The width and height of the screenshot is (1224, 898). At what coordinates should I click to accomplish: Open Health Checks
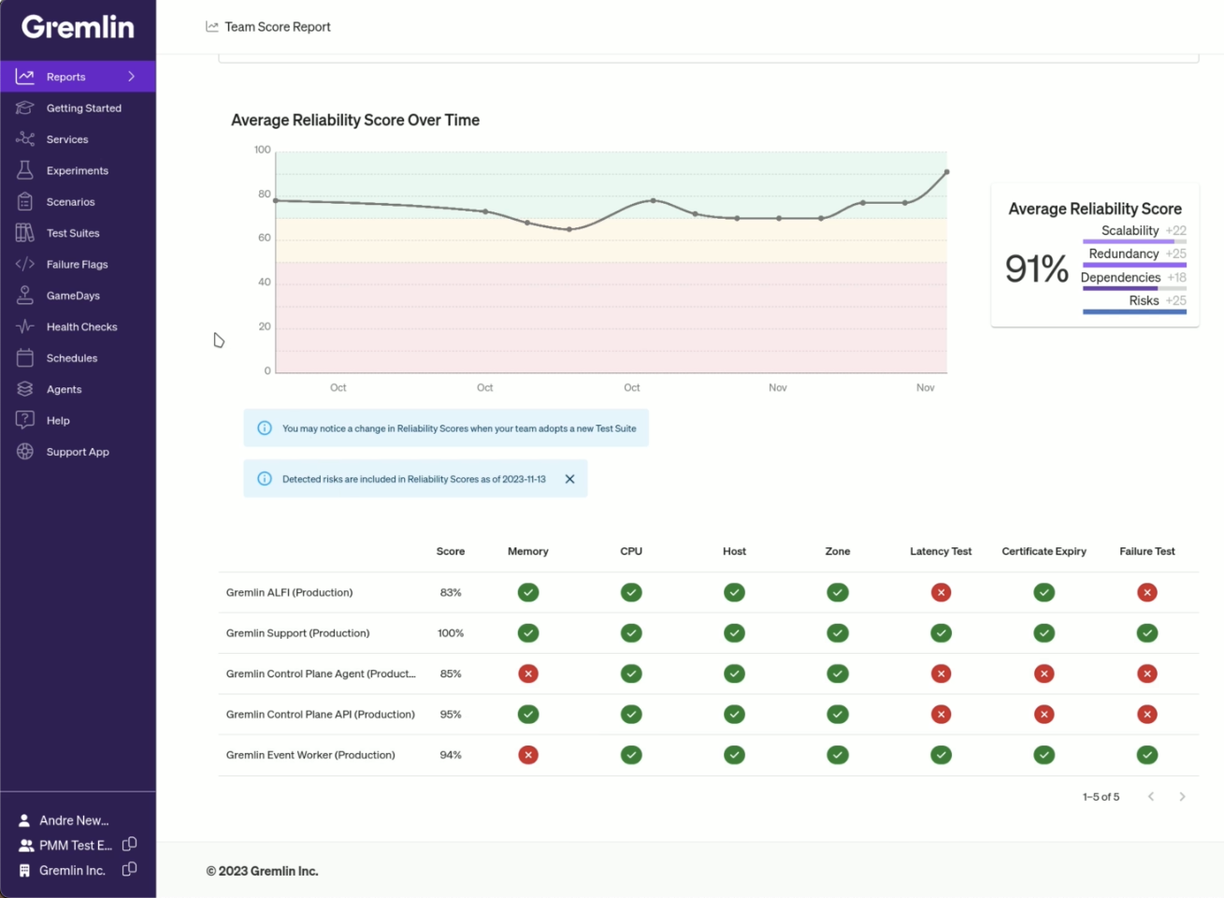point(80,326)
